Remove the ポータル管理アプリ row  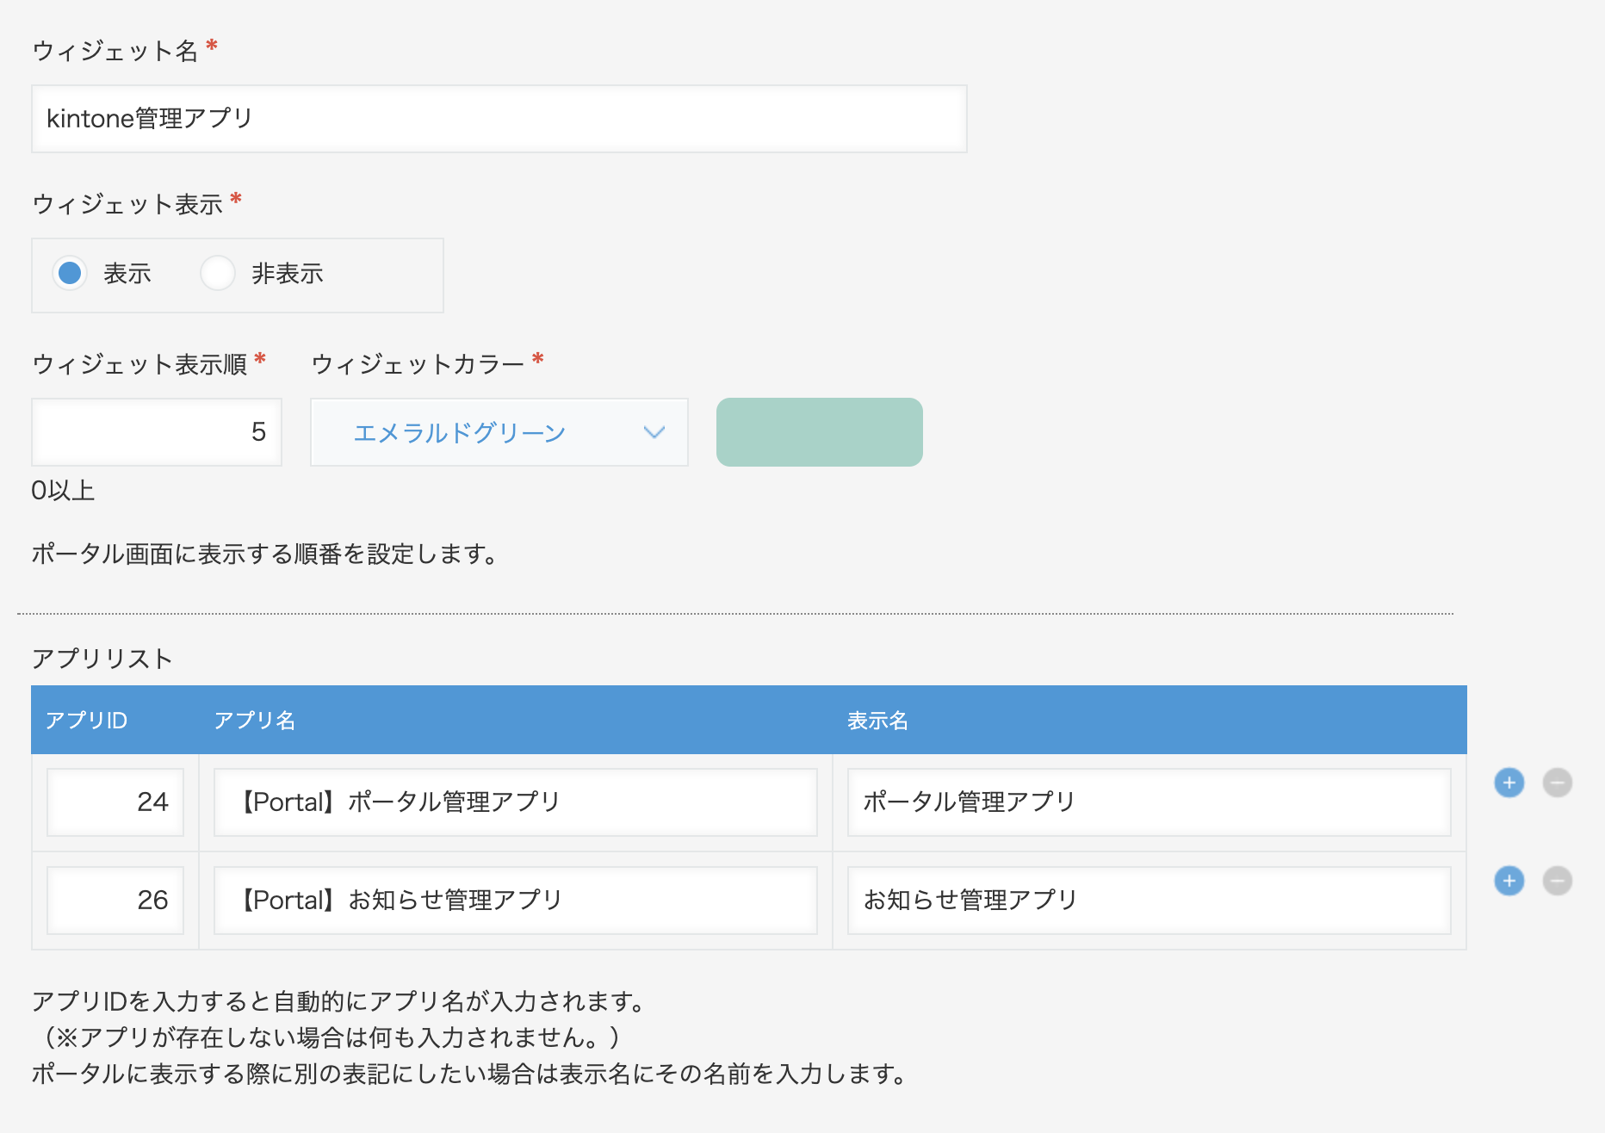pos(1557,783)
